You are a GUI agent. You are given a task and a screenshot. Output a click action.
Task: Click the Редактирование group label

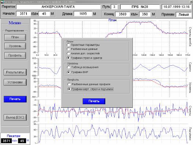(15, 30)
